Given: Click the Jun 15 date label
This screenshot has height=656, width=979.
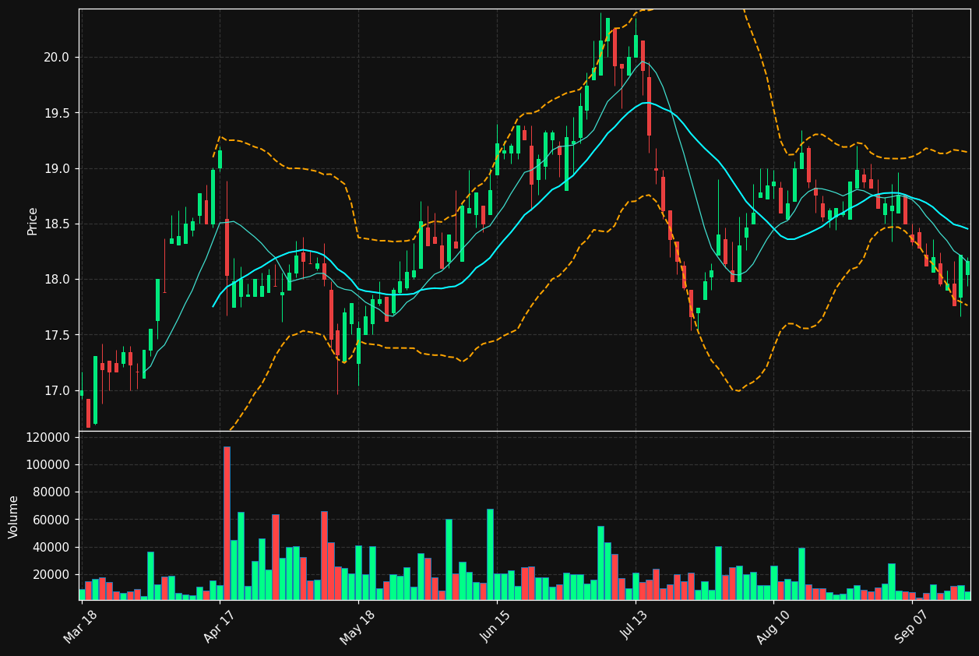Looking at the screenshot, I should (x=495, y=626).
